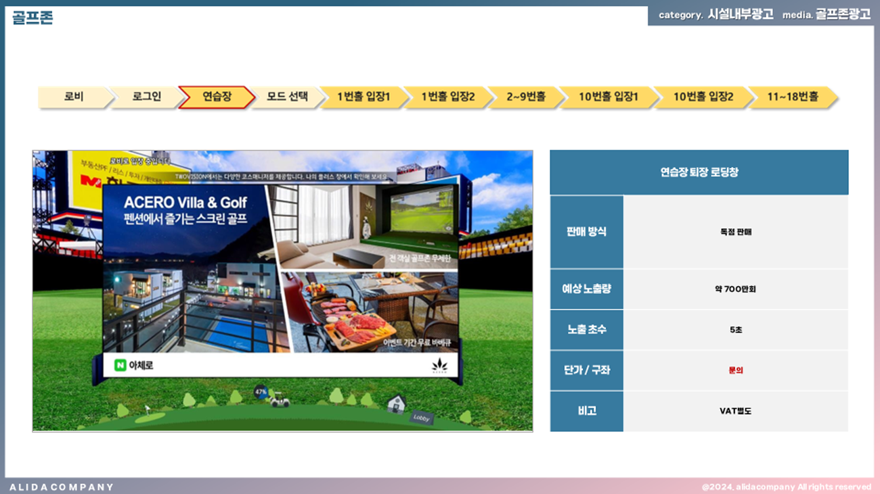Click the green Naver N icon
The width and height of the screenshot is (880, 494).
pyautogui.click(x=120, y=365)
